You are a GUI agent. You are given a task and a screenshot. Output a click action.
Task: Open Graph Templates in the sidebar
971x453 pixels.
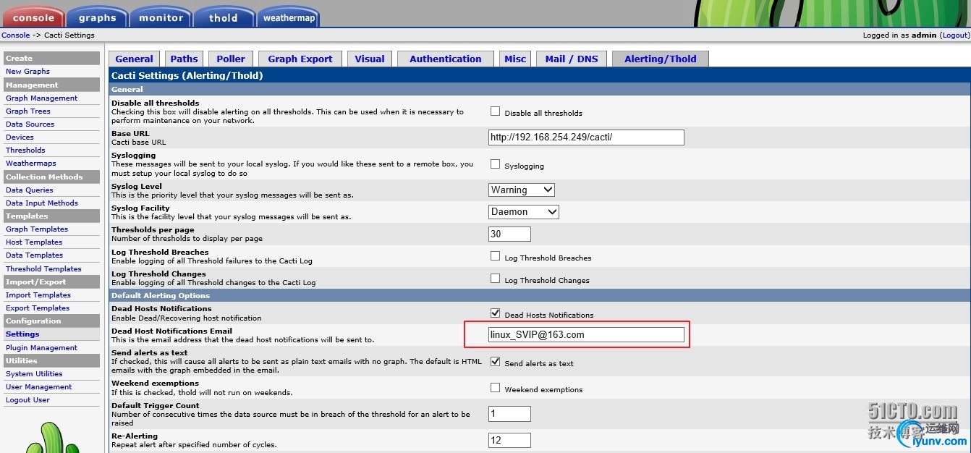pyautogui.click(x=37, y=229)
